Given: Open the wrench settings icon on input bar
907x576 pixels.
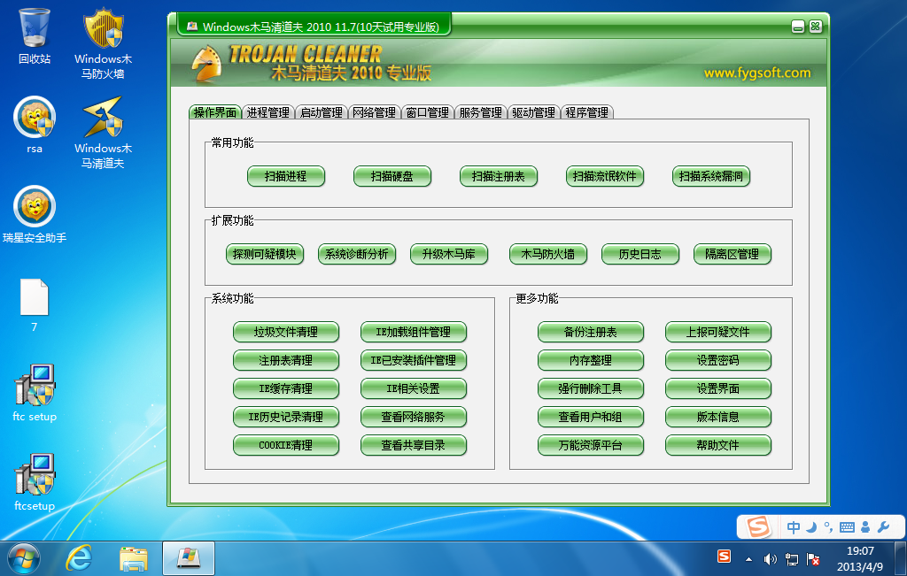Looking at the screenshot, I should click(x=883, y=526).
